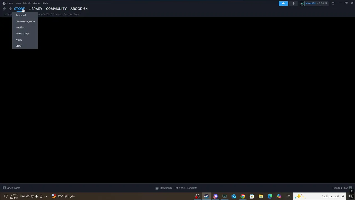
Task: Open Discord from taskbar
Action: pos(215,196)
